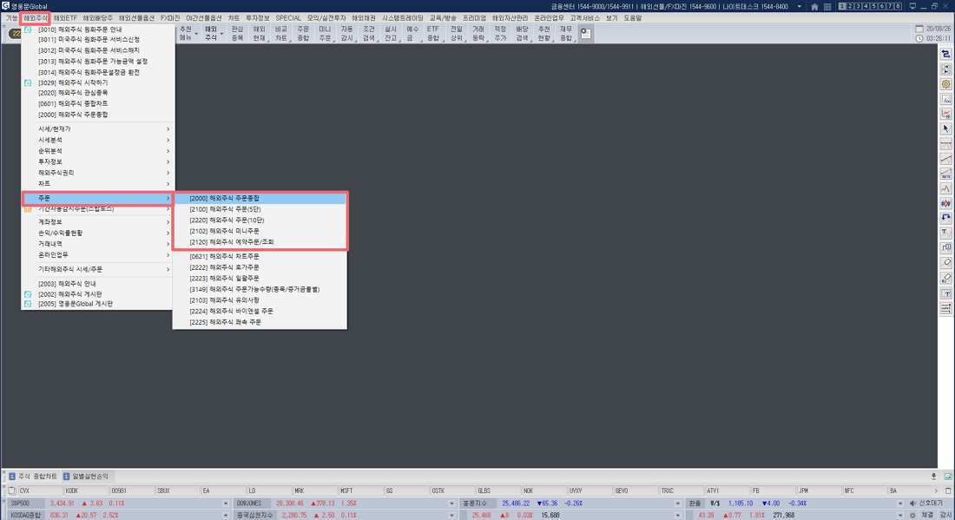The height and width of the screenshot is (520, 955).
Task: Expand the 손익/수익률현황 submenu
Action: pyautogui.click(x=97, y=234)
